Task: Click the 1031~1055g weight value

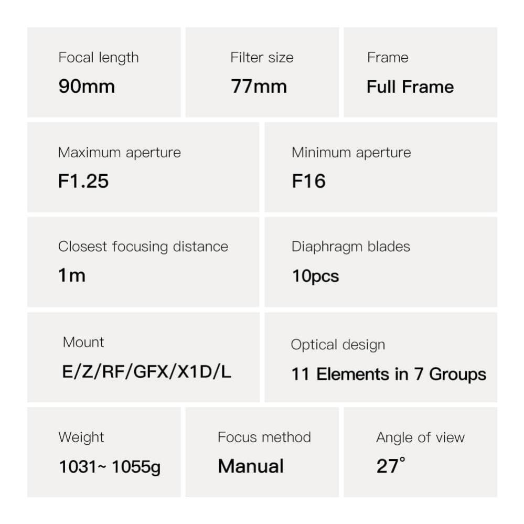Action: (110, 466)
